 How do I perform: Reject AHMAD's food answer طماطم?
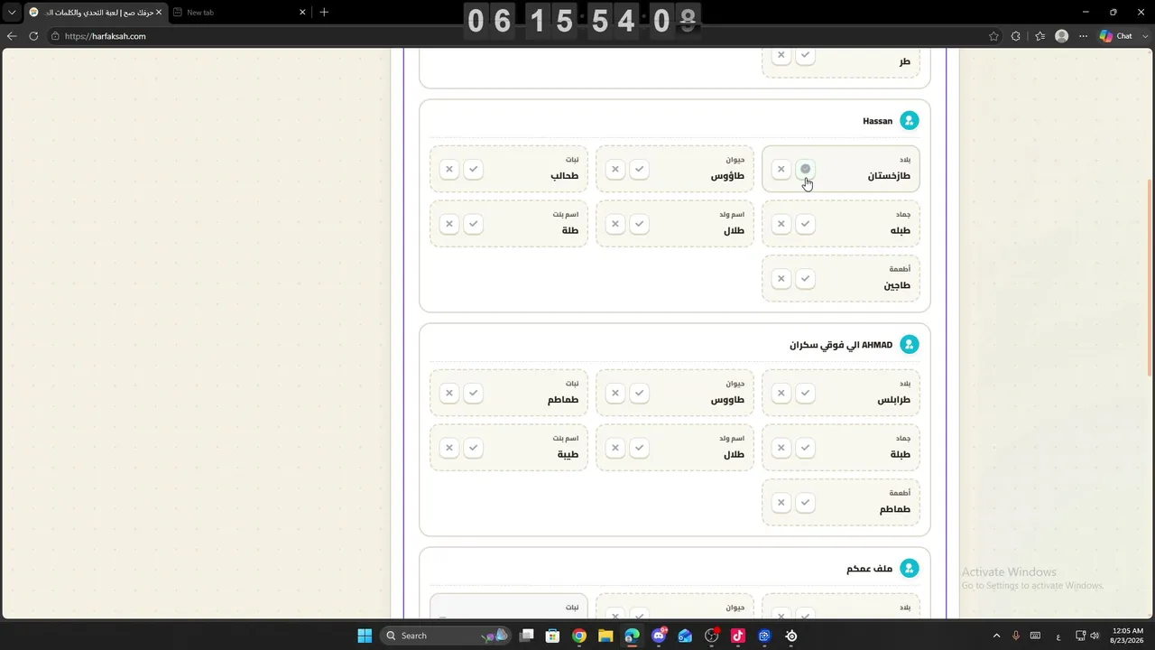[781, 502]
